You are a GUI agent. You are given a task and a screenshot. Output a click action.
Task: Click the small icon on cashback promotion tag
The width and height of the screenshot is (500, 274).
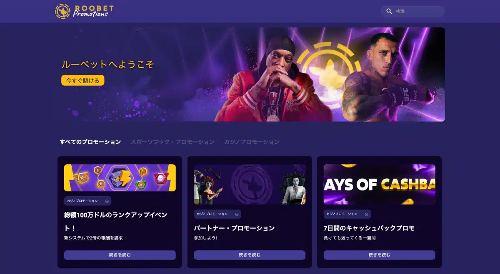(367, 215)
